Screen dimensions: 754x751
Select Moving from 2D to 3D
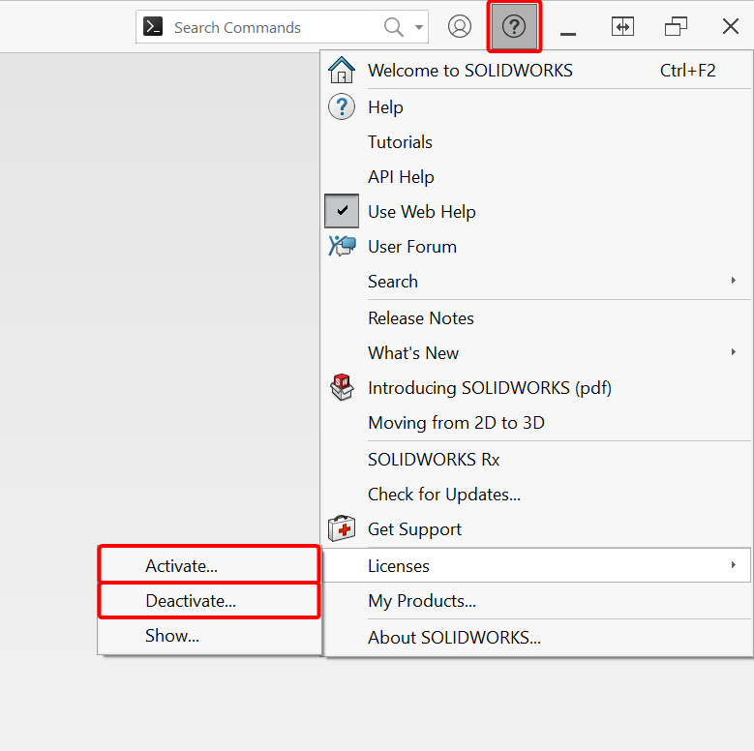(536, 423)
